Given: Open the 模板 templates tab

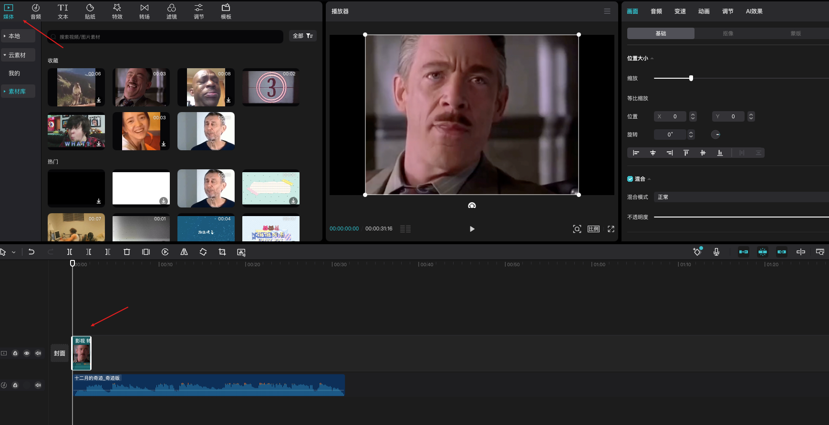Looking at the screenshot, I should [226, 11].
